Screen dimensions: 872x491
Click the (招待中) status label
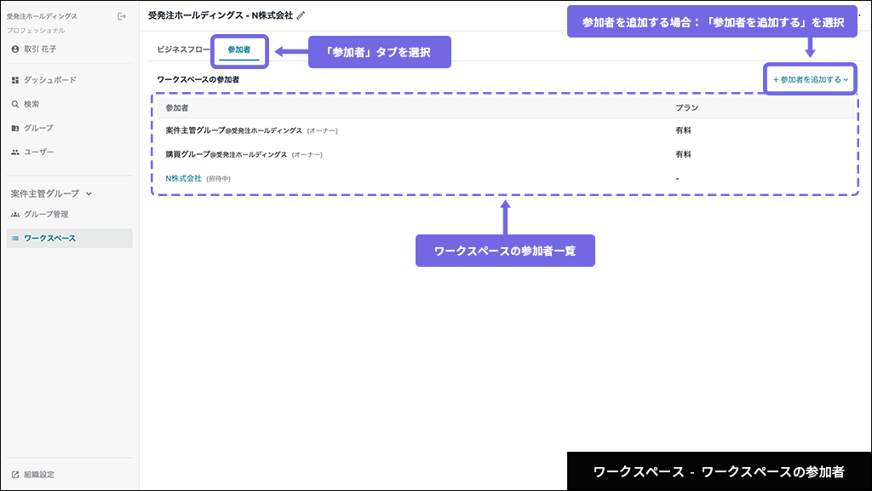218,179
